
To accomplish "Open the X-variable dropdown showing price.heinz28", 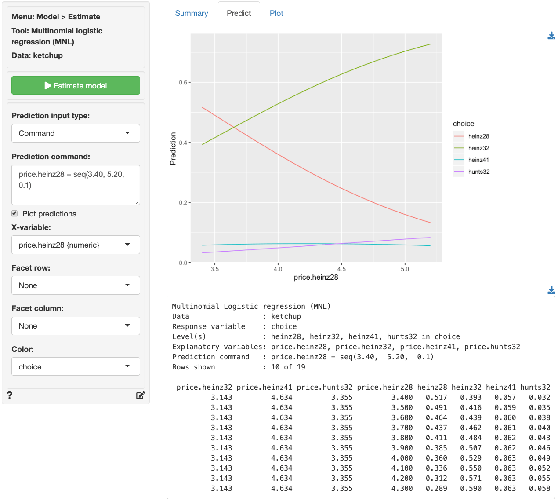I will pos(75,245).
